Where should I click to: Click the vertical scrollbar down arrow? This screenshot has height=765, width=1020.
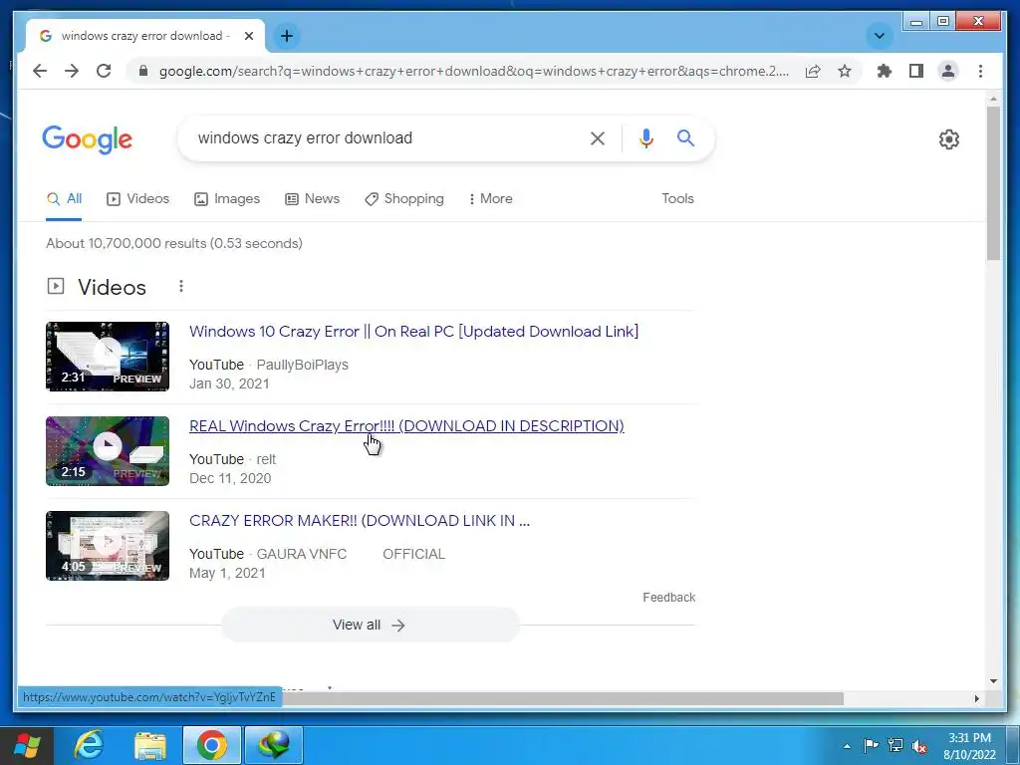coord(993,681)
